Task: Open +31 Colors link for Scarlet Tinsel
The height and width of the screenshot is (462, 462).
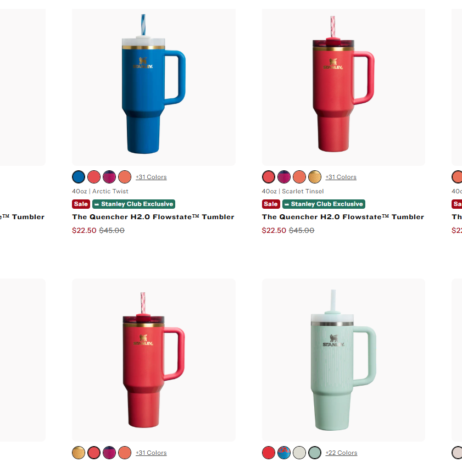Action: [x=341, y=177]
